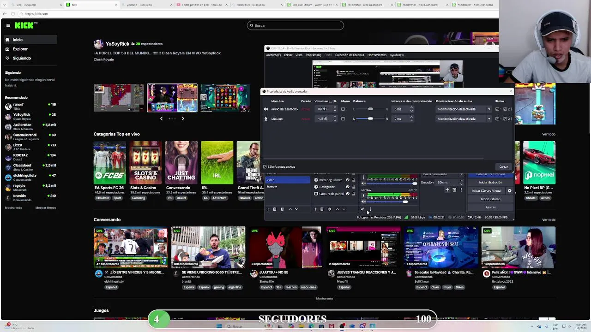Remove scene transition trash icon
Image resolution: width=591 pixels, height=332 pixels.
click(x=454, y=190)
